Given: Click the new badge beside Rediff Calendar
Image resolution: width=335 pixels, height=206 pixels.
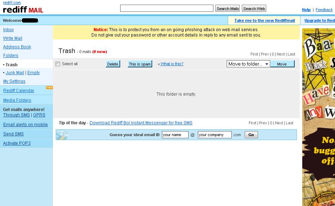Looking at the screenshot, I should pos(49,87).
